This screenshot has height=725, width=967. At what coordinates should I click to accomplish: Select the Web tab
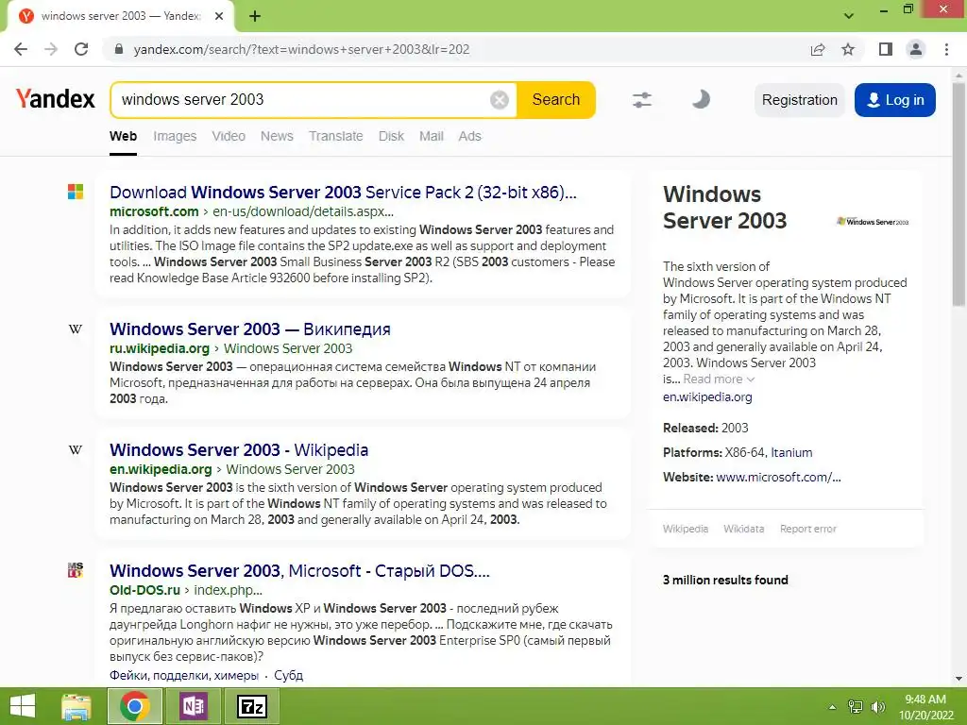click(124, 136)
